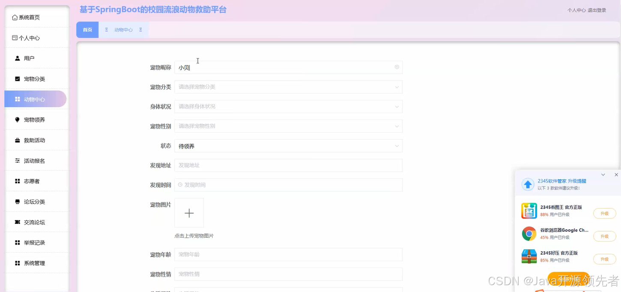Viewport: 621px width, 292px height.
Task: Click the 宠物昵称 input field
Action: (x=288, y=67)
